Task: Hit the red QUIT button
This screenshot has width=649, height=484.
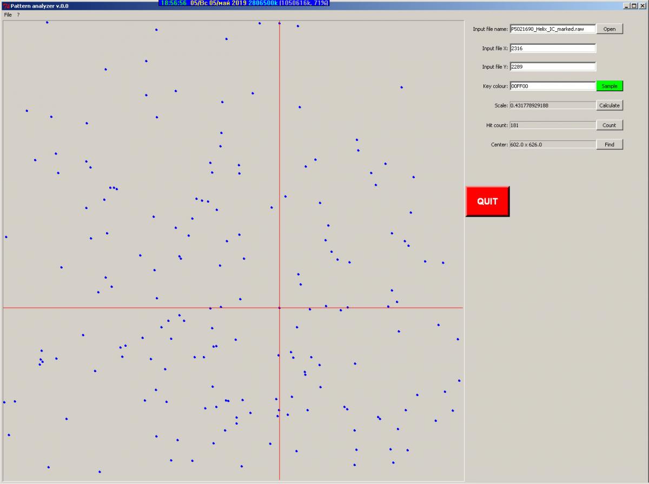Action: [x=487, y=201]
